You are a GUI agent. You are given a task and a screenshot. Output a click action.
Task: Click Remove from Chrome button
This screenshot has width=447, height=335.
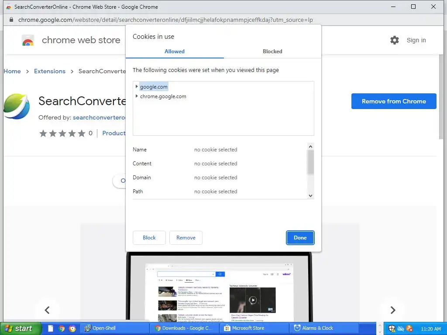click(x=394, y=101)
